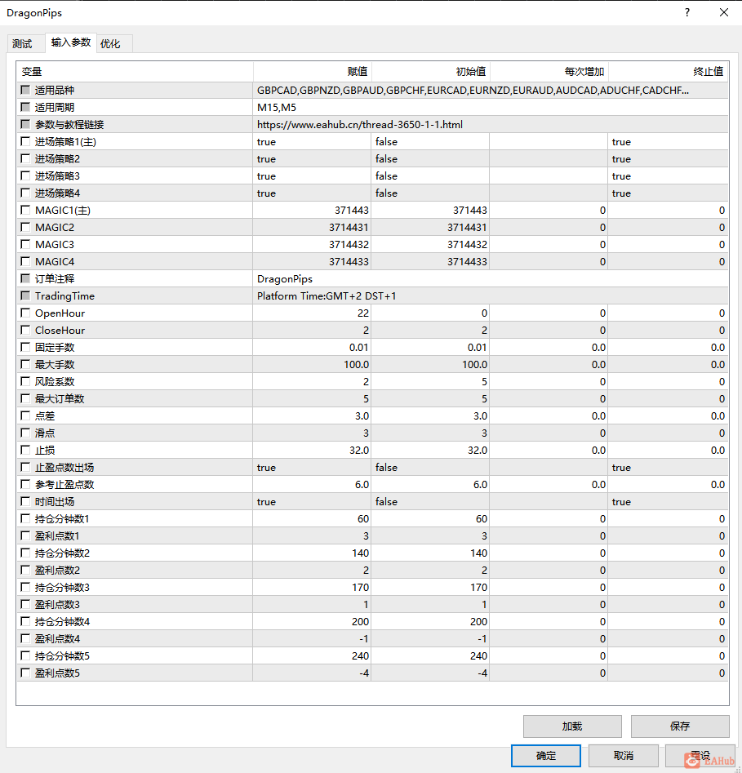Toggle the 最大订单数 checkbox

(25, 398)
